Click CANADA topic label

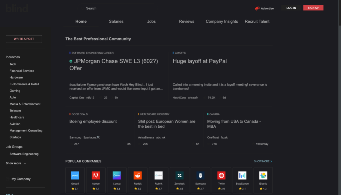[214, 114]
